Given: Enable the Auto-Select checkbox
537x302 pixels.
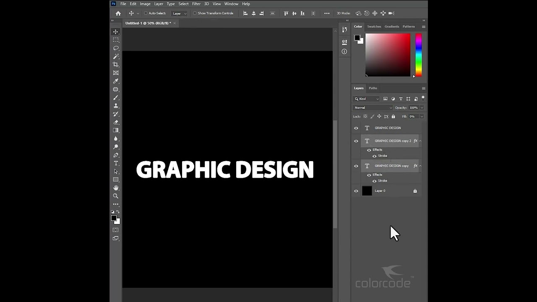Looking at the screenshot, I should (x=146, y=13).
